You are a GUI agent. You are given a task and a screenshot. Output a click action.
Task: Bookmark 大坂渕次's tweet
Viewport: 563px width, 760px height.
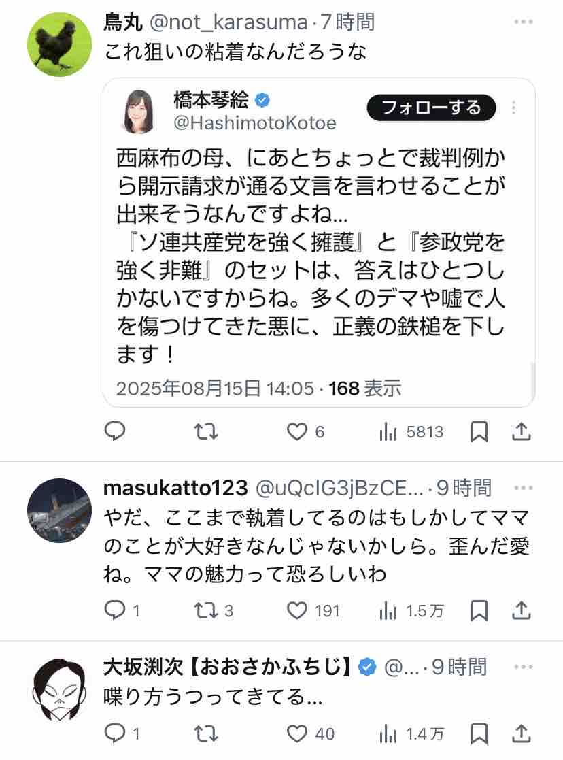(479, 733)
